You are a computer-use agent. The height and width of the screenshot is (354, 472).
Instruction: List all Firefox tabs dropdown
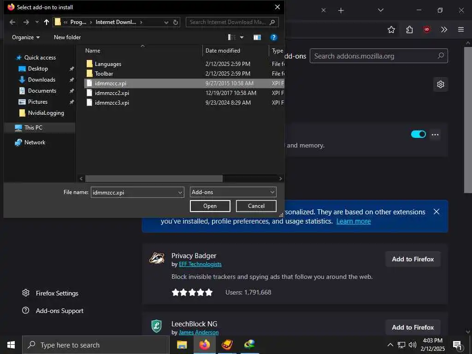[x=380, y=10]
